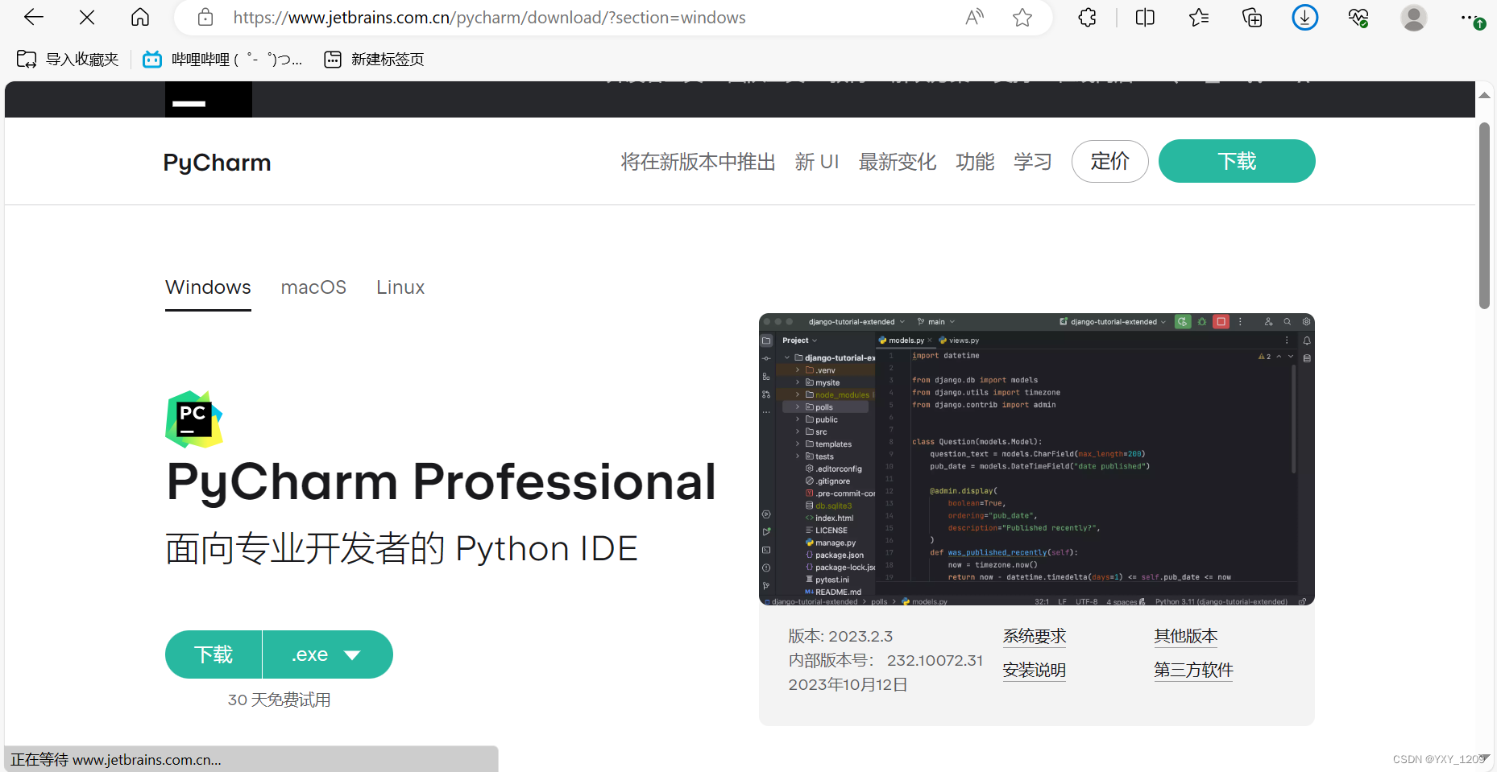Open the 定价 pricing page
The image size is (1497, 772).
(x=1109, y=161)
